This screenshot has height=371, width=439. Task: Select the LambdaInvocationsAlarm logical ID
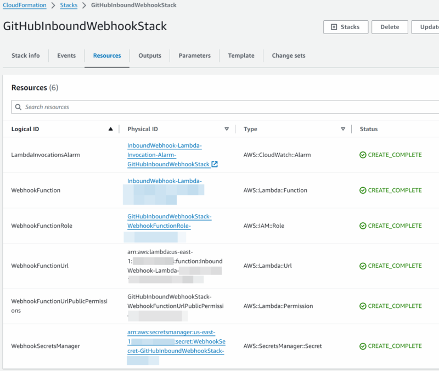coord(46,155)
